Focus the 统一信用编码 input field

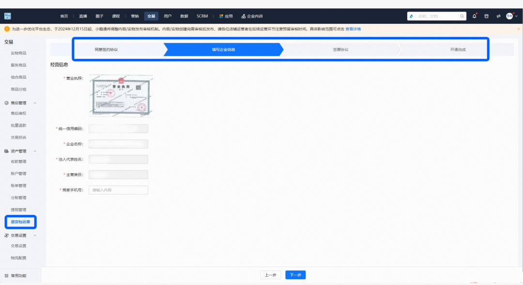click(119, 129)
